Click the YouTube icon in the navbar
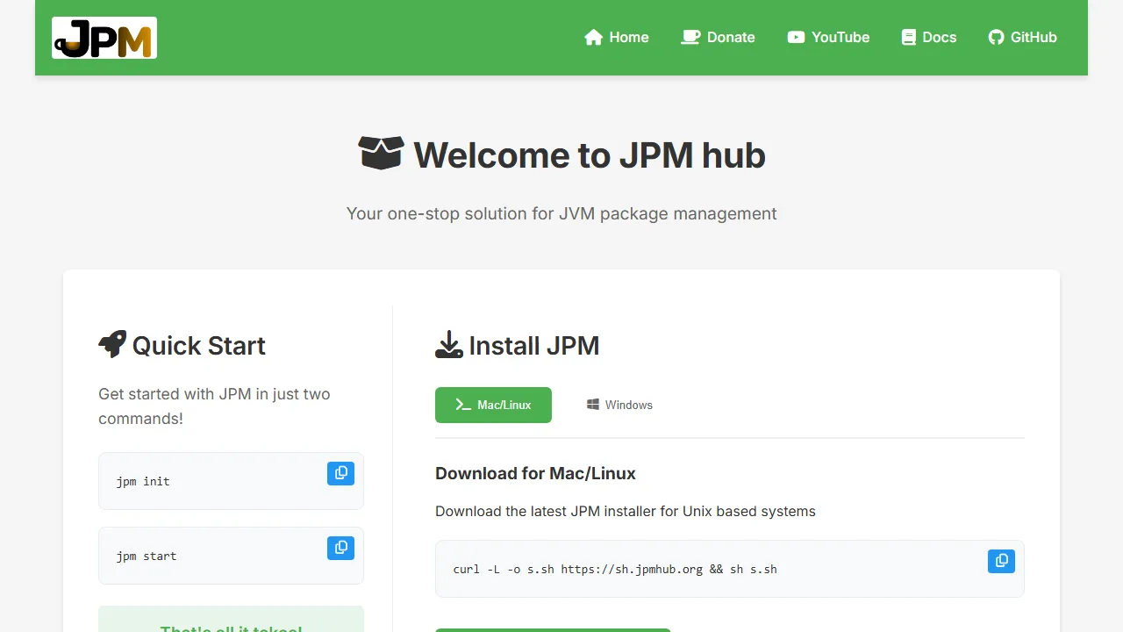 click(x=796, y=37)
